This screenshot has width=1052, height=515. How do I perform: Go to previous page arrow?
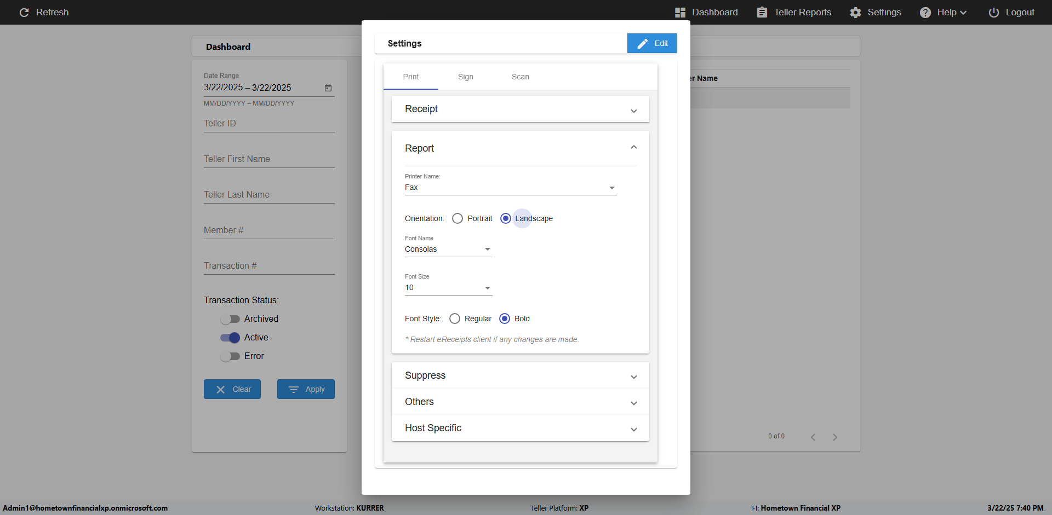(813, 437)
